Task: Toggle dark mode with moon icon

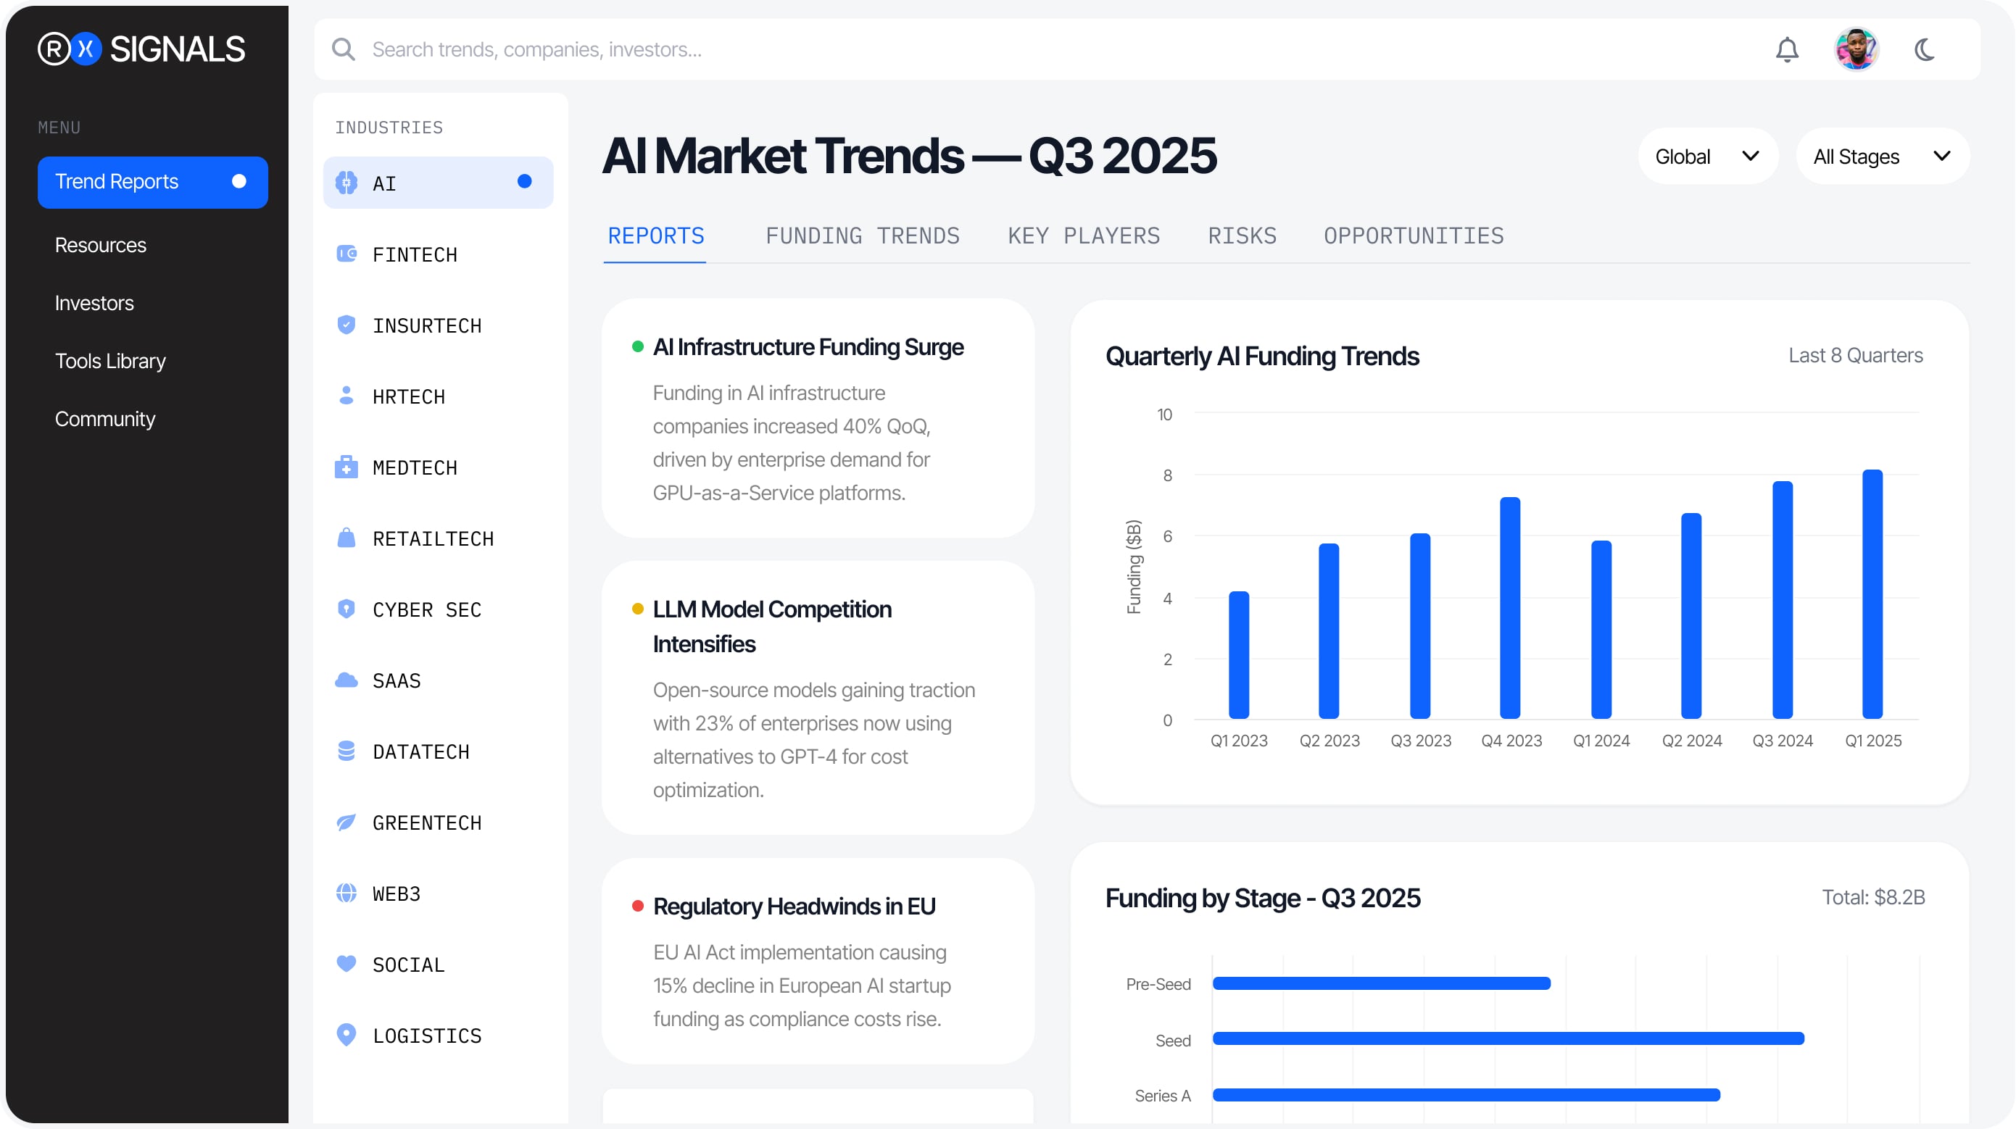Action: (1925, 50)
